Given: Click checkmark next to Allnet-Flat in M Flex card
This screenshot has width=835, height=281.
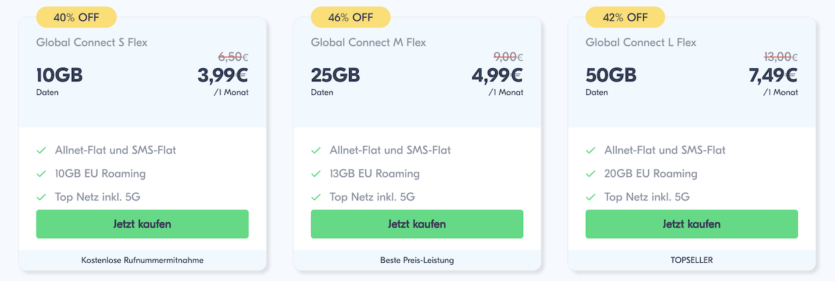Looking at the screenshot, I should click(316, 150).
